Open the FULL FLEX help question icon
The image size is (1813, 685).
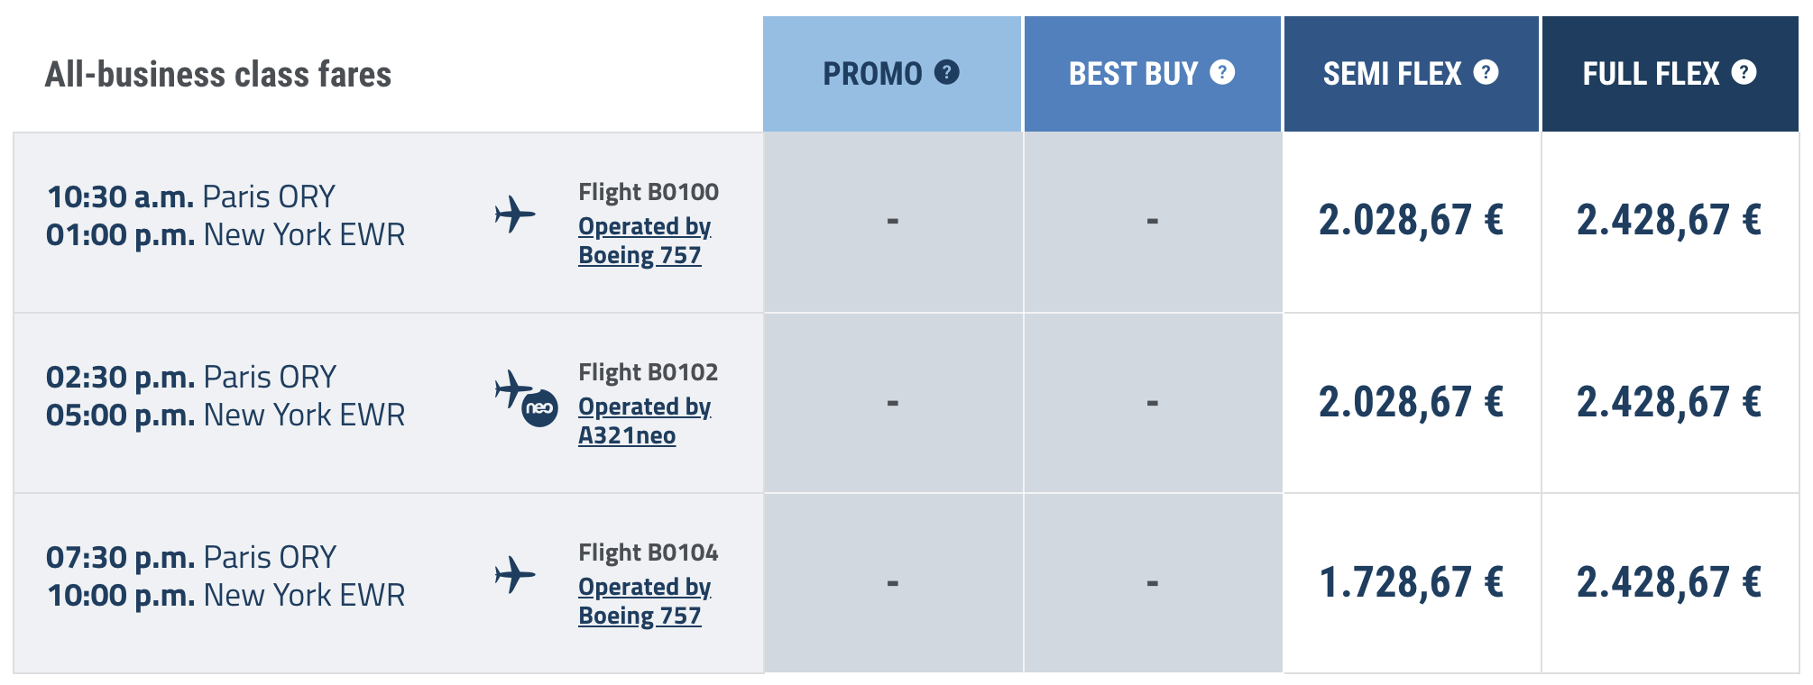tap(1744, 72)
